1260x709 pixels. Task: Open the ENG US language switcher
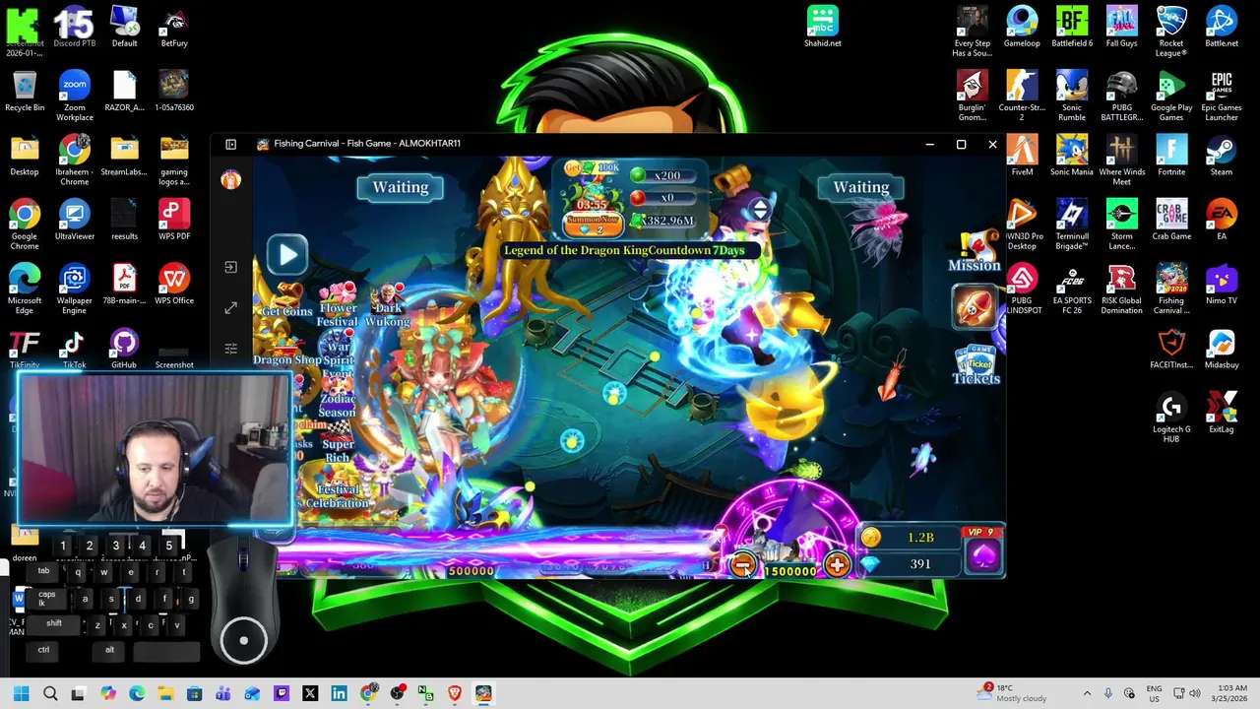click(1155, 693)
